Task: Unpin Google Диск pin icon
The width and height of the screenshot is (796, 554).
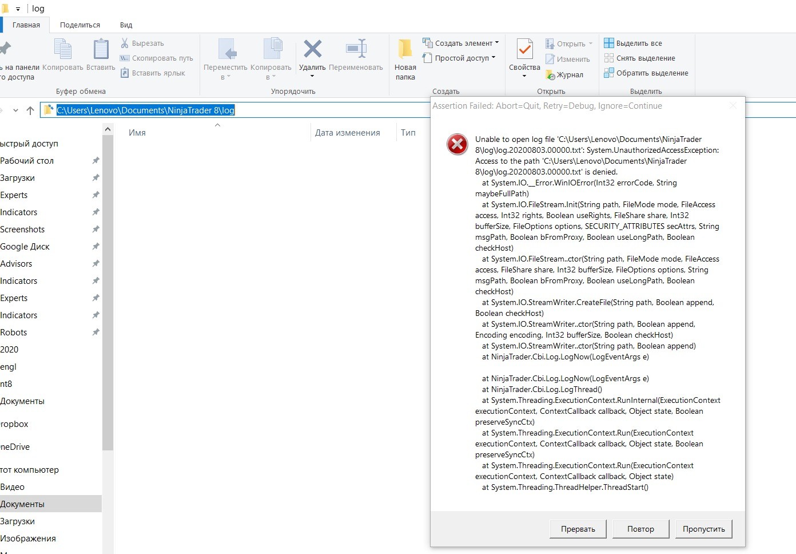Action: (x=95, y=246)
